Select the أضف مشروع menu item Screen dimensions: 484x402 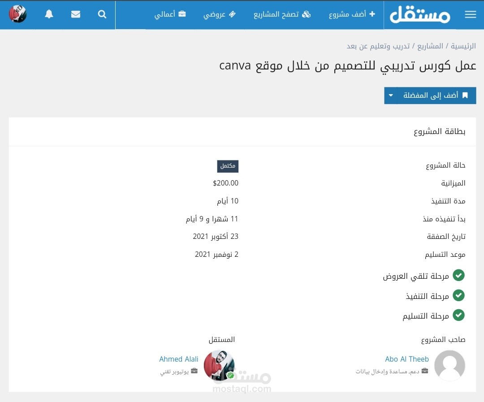pos(352,14)
